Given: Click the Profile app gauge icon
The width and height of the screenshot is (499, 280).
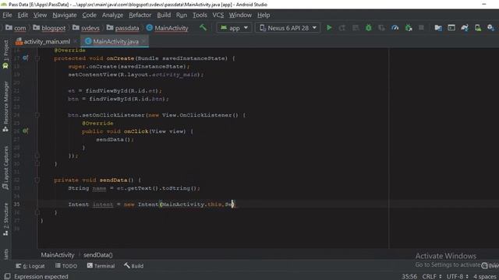Looking at the screenshot, I should 395,28.
